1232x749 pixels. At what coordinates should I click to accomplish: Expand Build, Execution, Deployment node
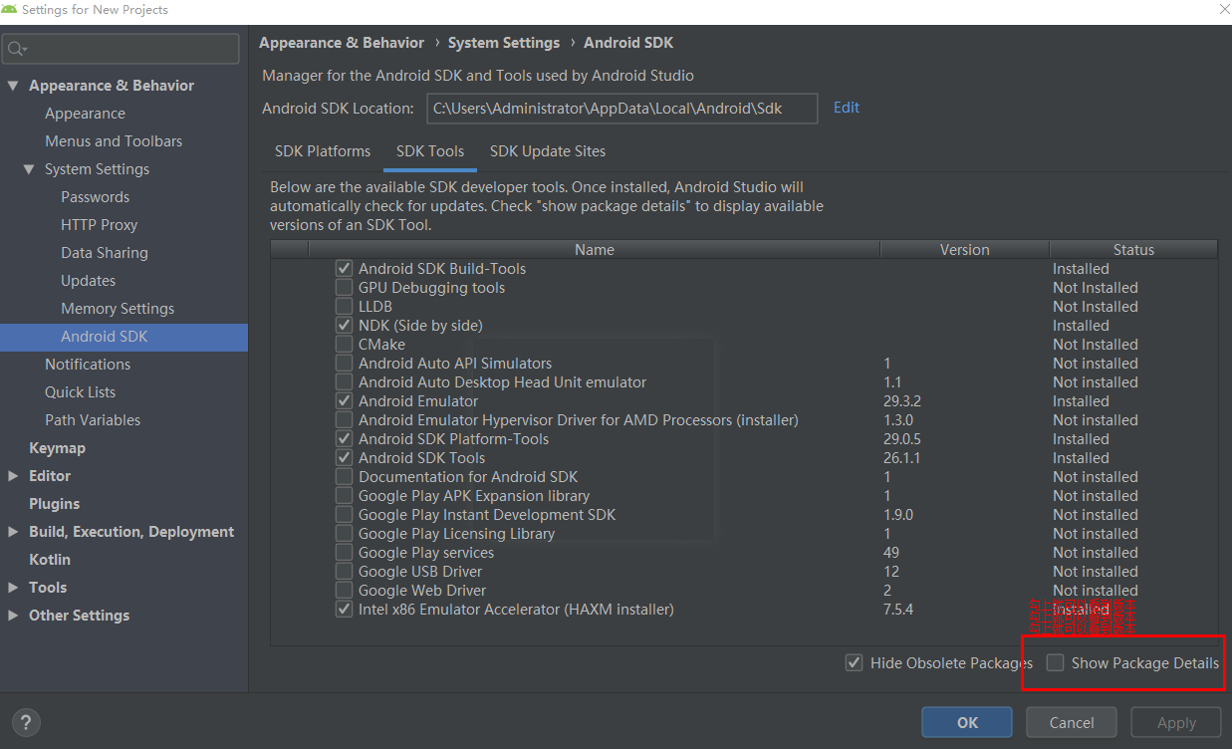click(13, 532)
